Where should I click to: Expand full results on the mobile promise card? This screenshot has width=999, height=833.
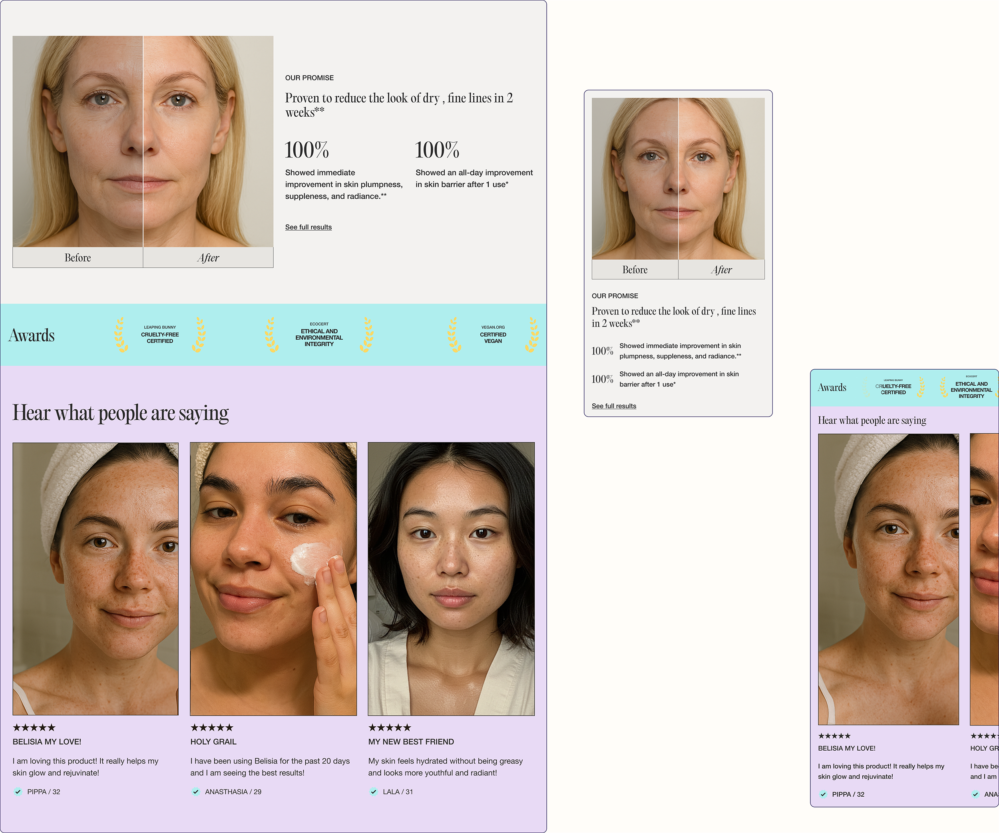(614, 406)
